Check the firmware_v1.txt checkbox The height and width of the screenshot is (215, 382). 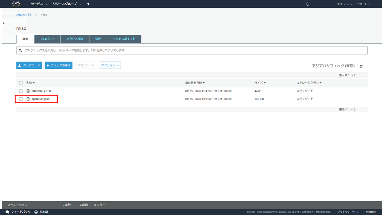point(21,91)
